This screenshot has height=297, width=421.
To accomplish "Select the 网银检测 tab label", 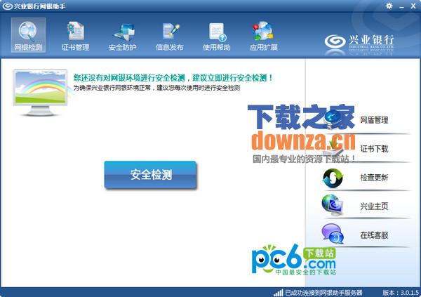I will click(28, 48).
